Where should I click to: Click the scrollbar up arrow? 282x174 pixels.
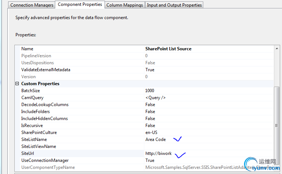point(277,48)
